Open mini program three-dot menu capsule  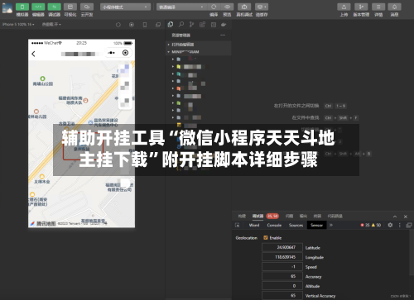coord(112,53)
